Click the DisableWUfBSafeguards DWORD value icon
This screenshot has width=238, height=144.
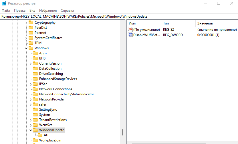tap(131, 35)
